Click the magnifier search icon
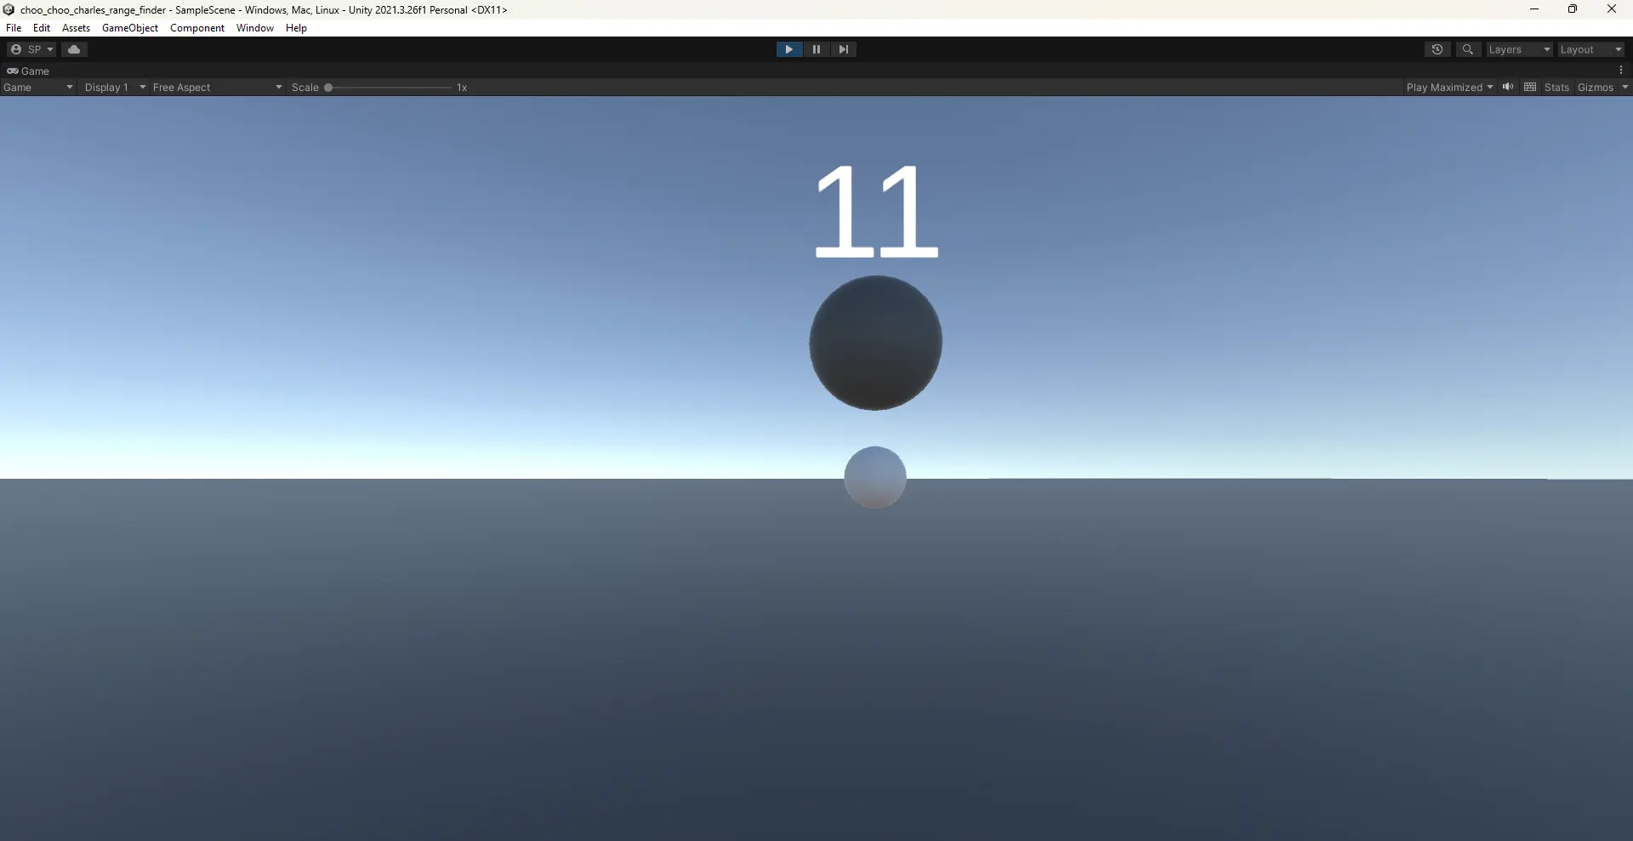Screen dimensions: 1633x841 click(x=1467, y=49)
